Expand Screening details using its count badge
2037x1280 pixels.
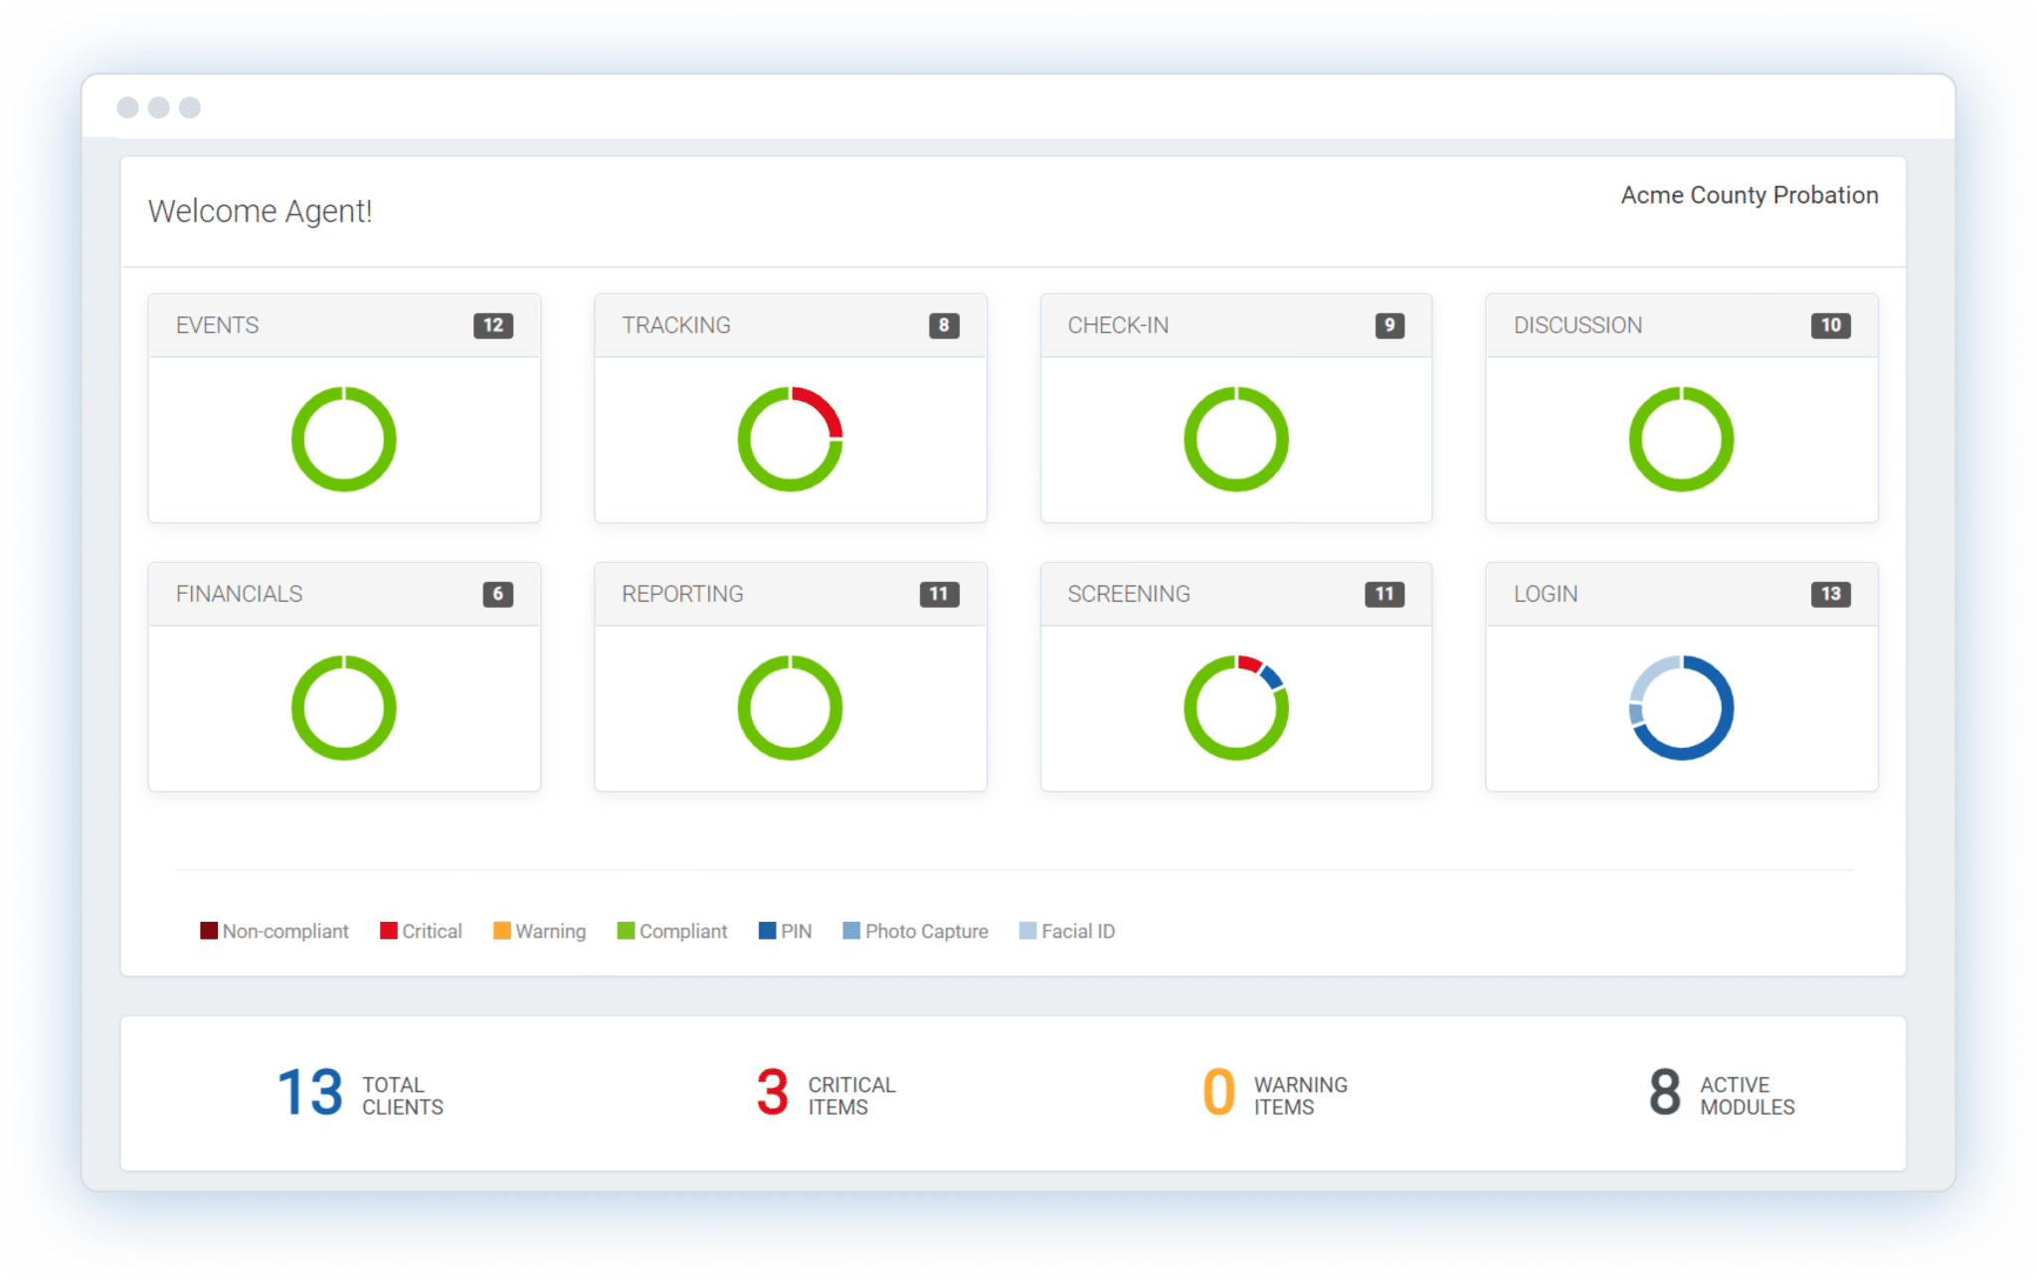pyautogui.click(x=1385, y=594)
